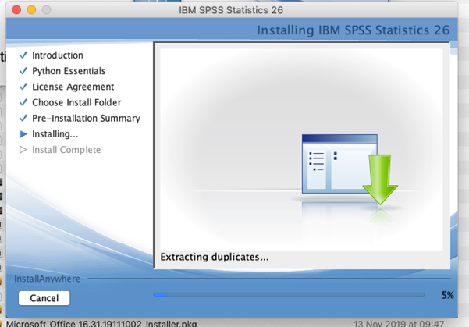
Task: Select the License Agreement step label
Action: click(73, 87)
